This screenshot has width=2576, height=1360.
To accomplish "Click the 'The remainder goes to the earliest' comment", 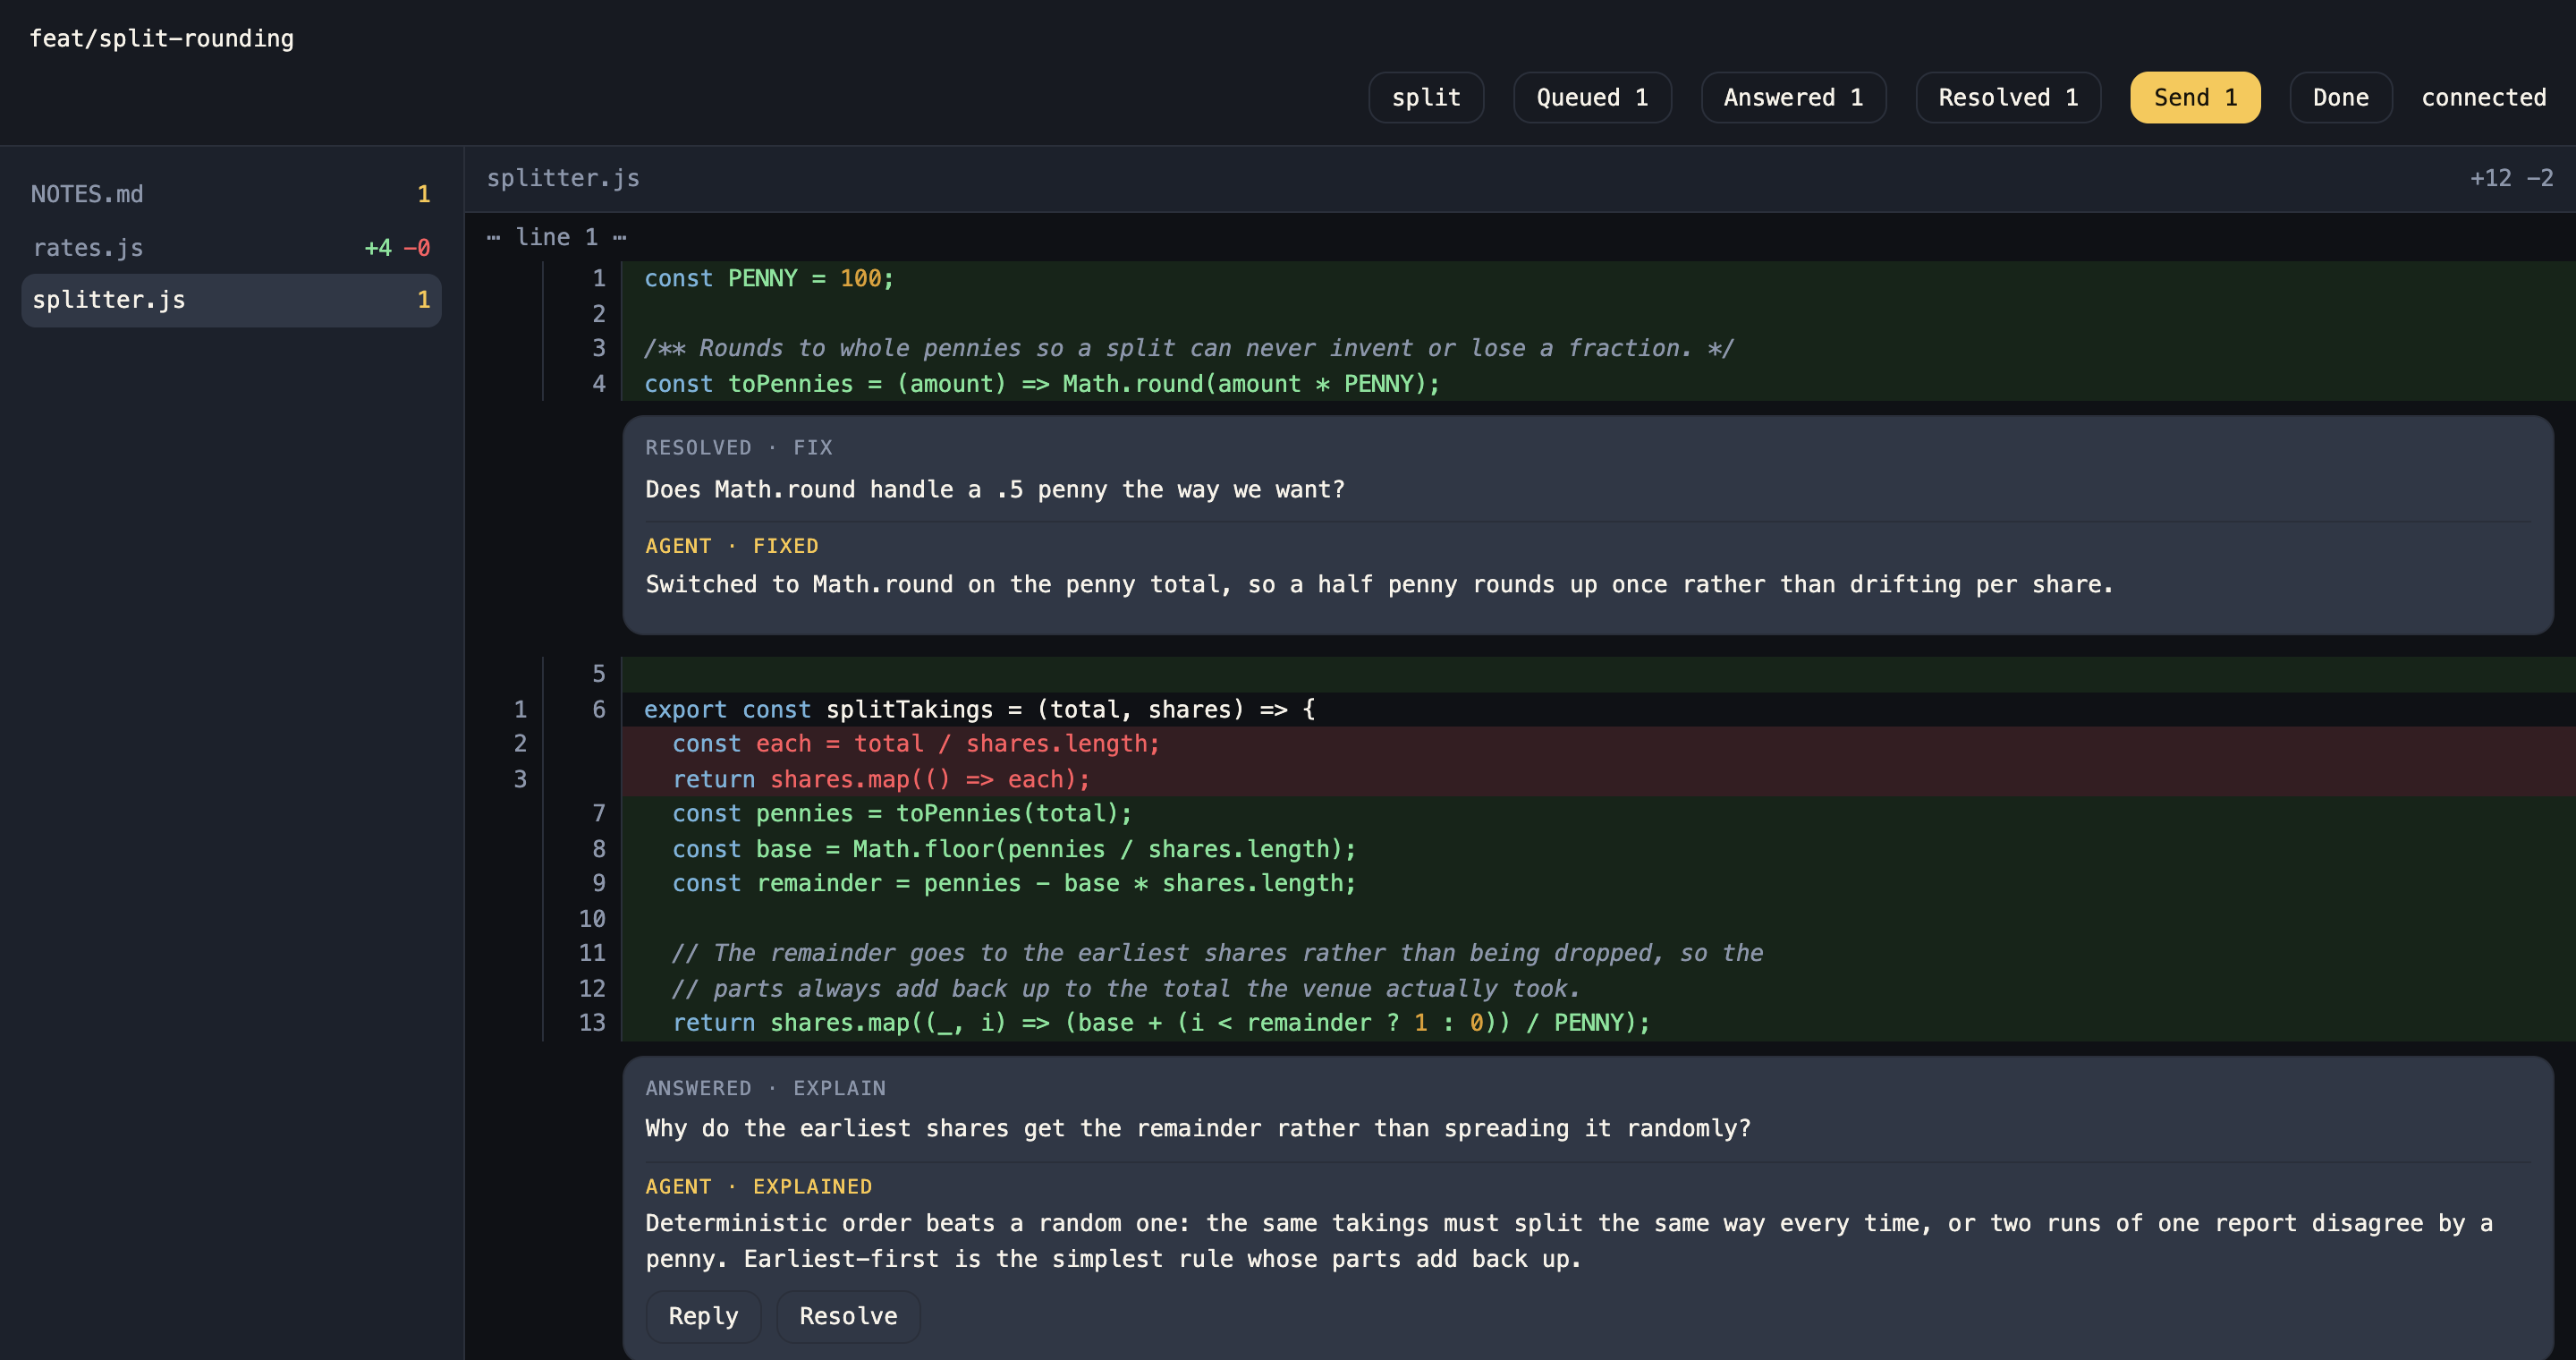I will [x=1217, y=953].
